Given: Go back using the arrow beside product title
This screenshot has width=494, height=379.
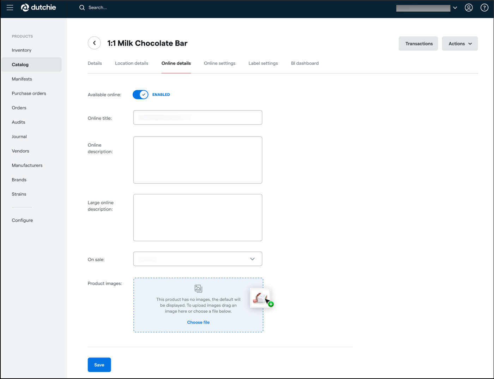Looking at the screenshot, I should point(94,43).
